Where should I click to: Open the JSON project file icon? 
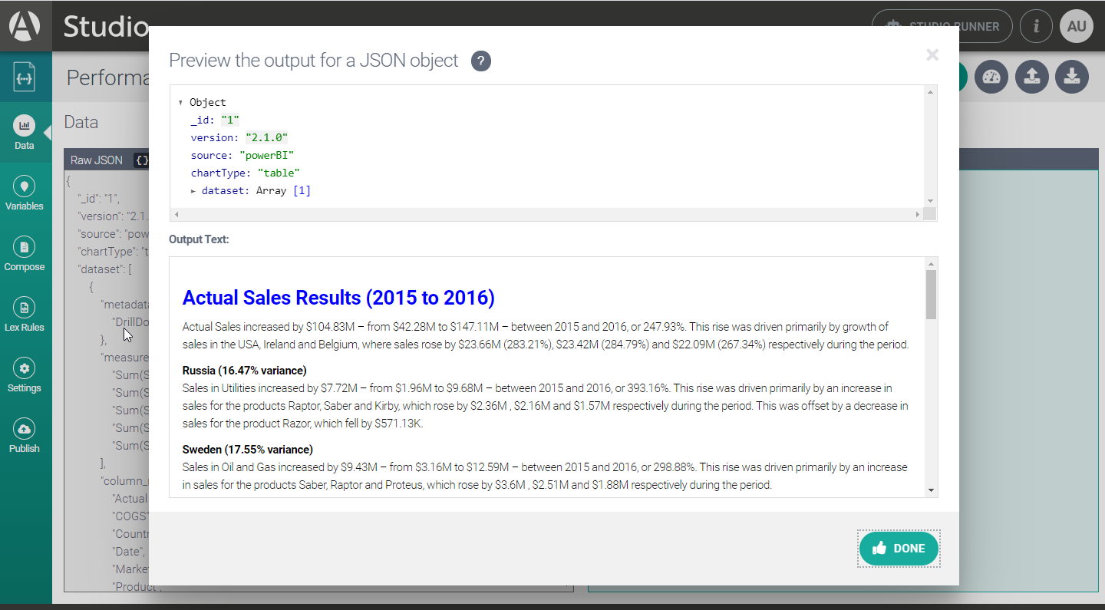tap(25, 77)
